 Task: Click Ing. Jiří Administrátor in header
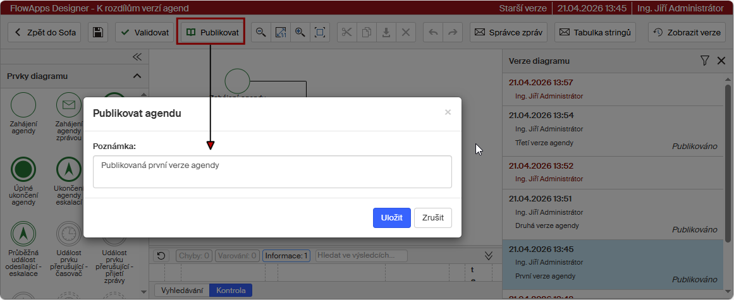[x=681, y=8]
